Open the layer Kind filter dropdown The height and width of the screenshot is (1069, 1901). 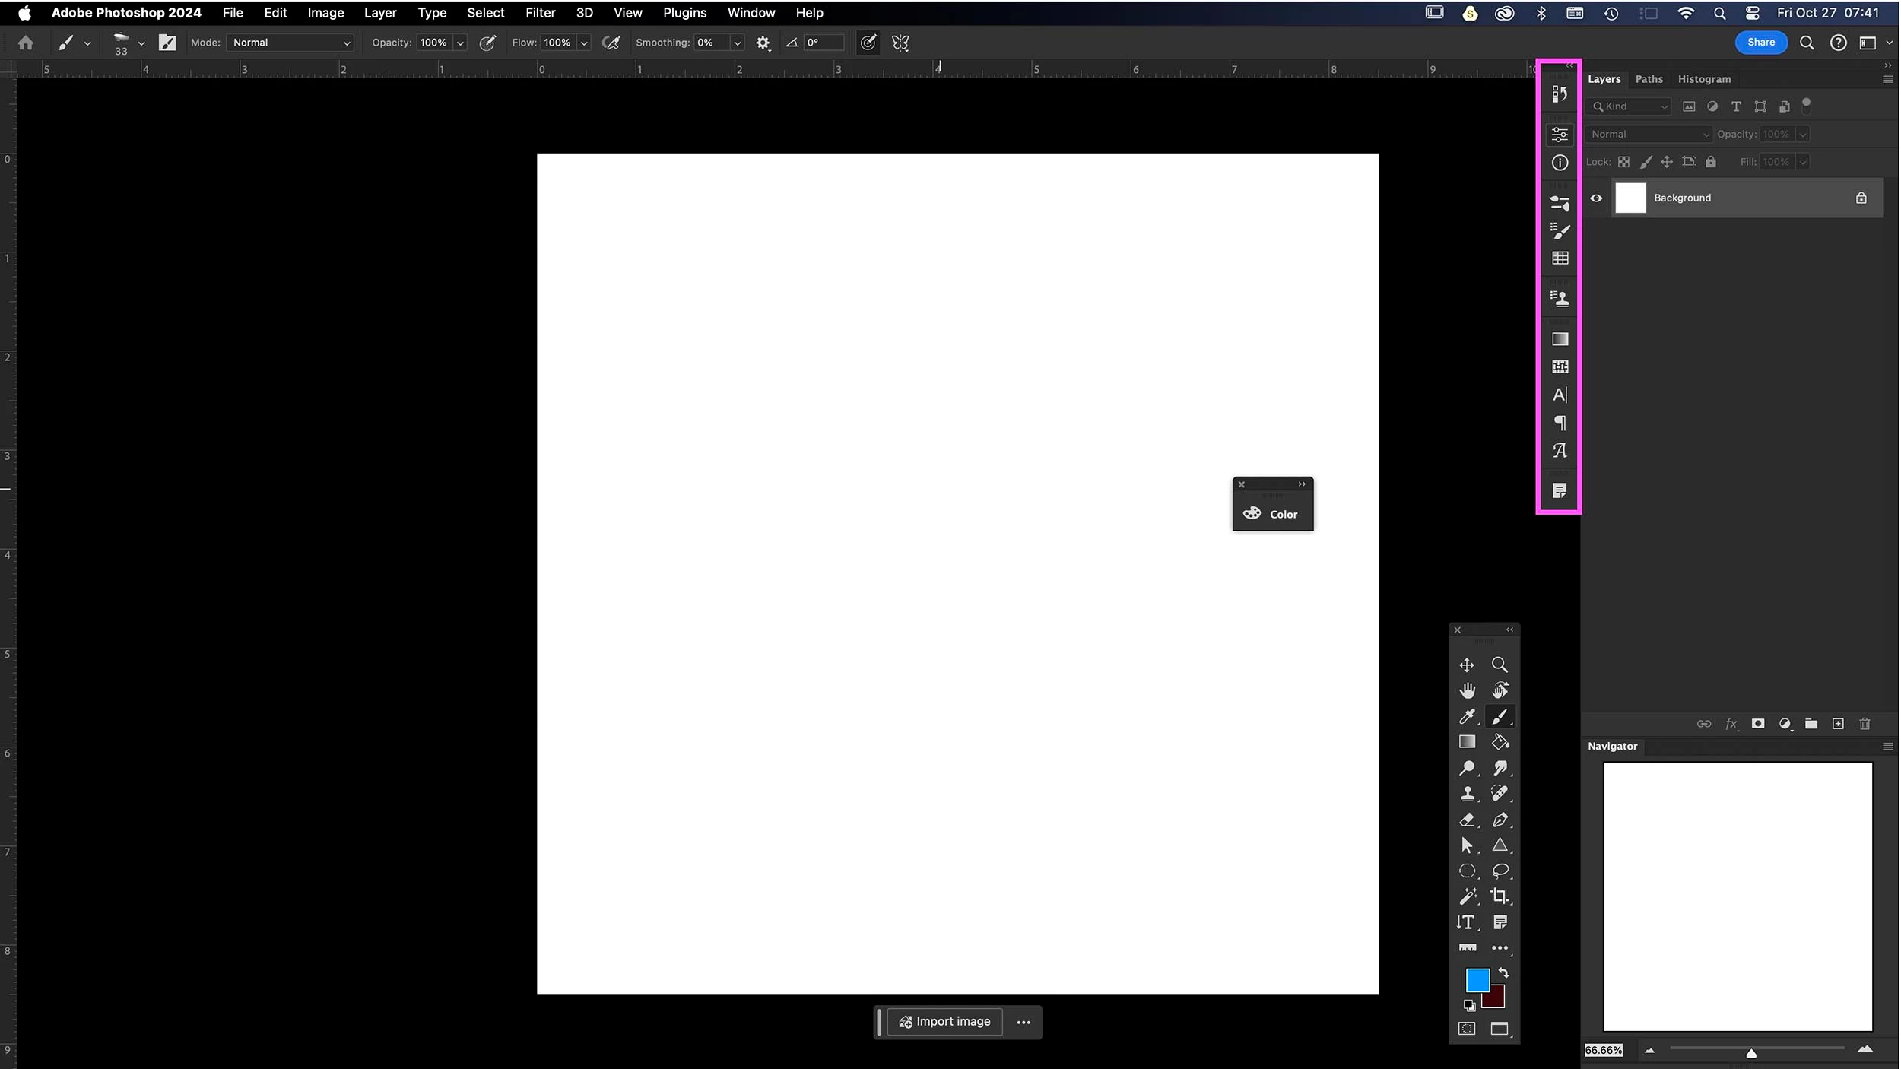click(1630, 107)
